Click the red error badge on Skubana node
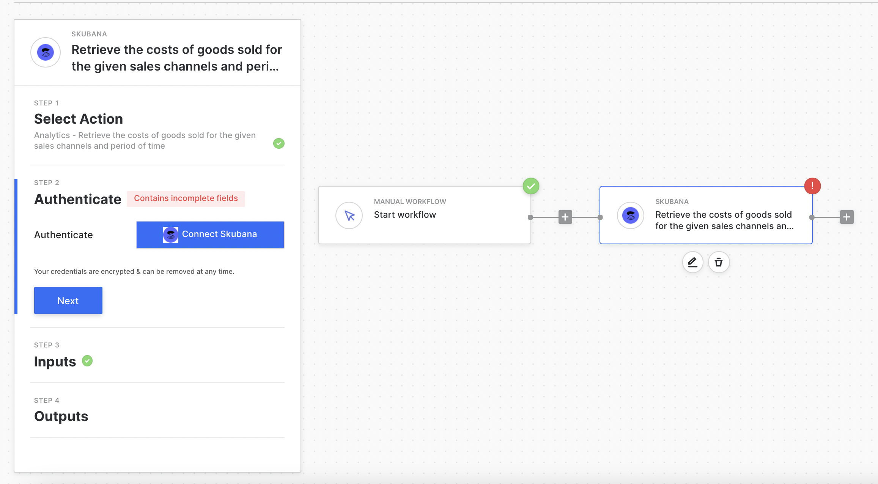The width and height of the screenshot is (878, 484). tap(812, 186)
